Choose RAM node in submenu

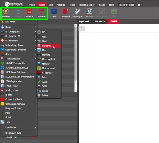49,82
